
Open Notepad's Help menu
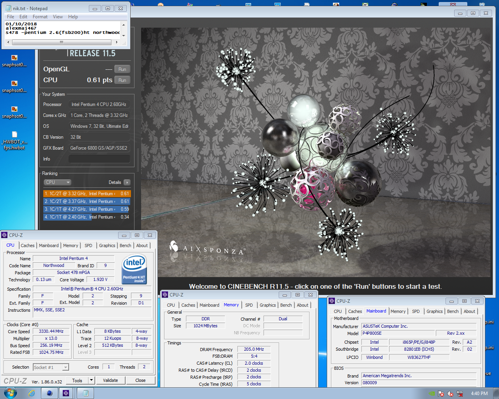pos(73,17)
